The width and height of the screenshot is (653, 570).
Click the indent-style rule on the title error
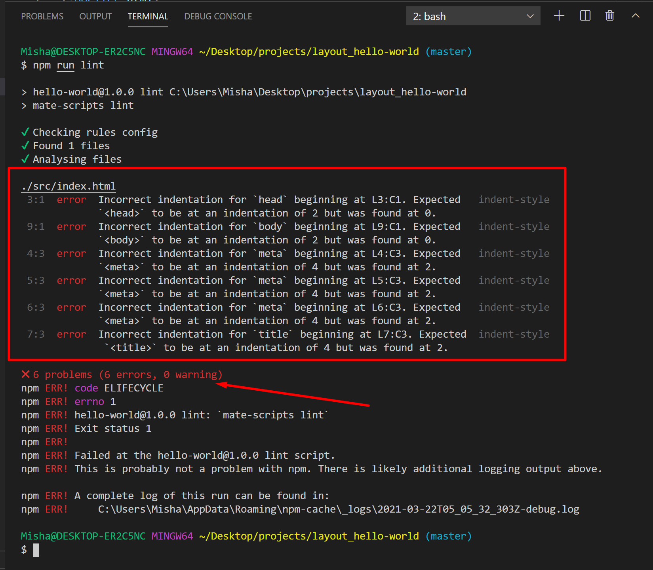pyautogui.click(x=514, y=334)
